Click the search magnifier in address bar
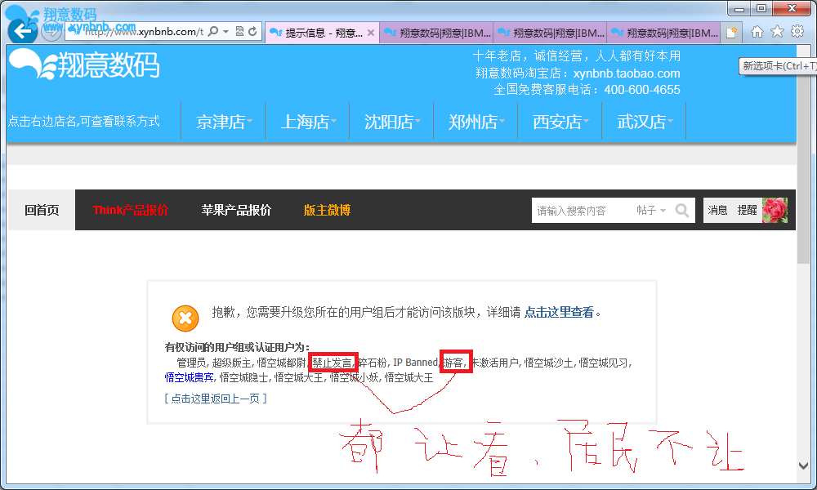The height and width of the screenshot is (490, 817). coord(213,32)
